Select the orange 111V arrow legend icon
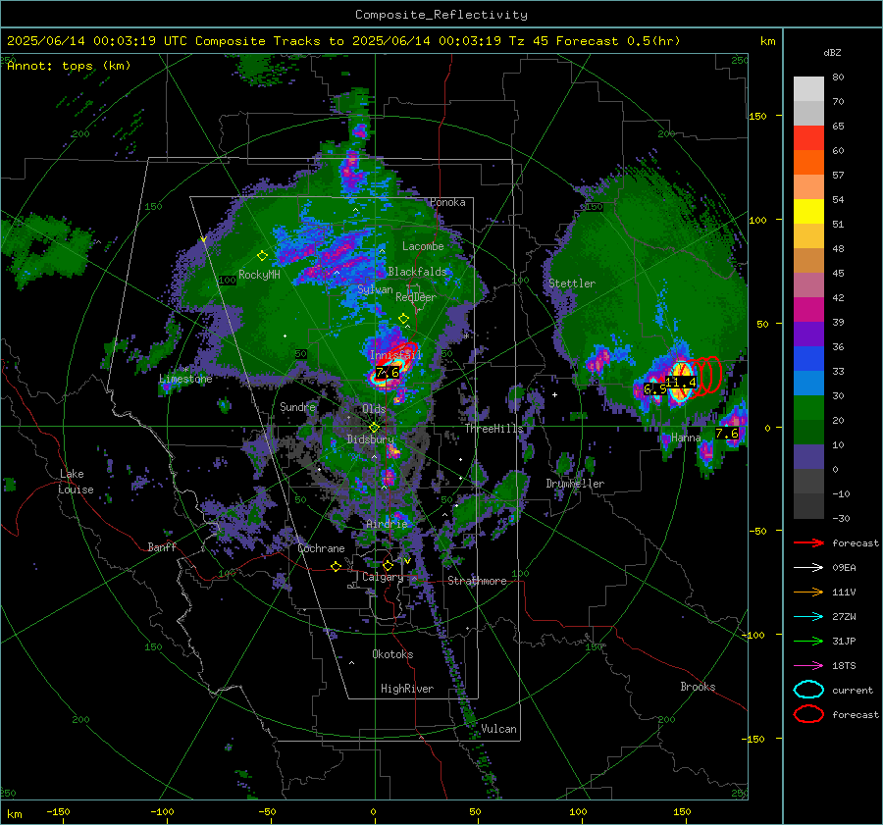The width and height of the screenshot is (883, 825). 808,592
